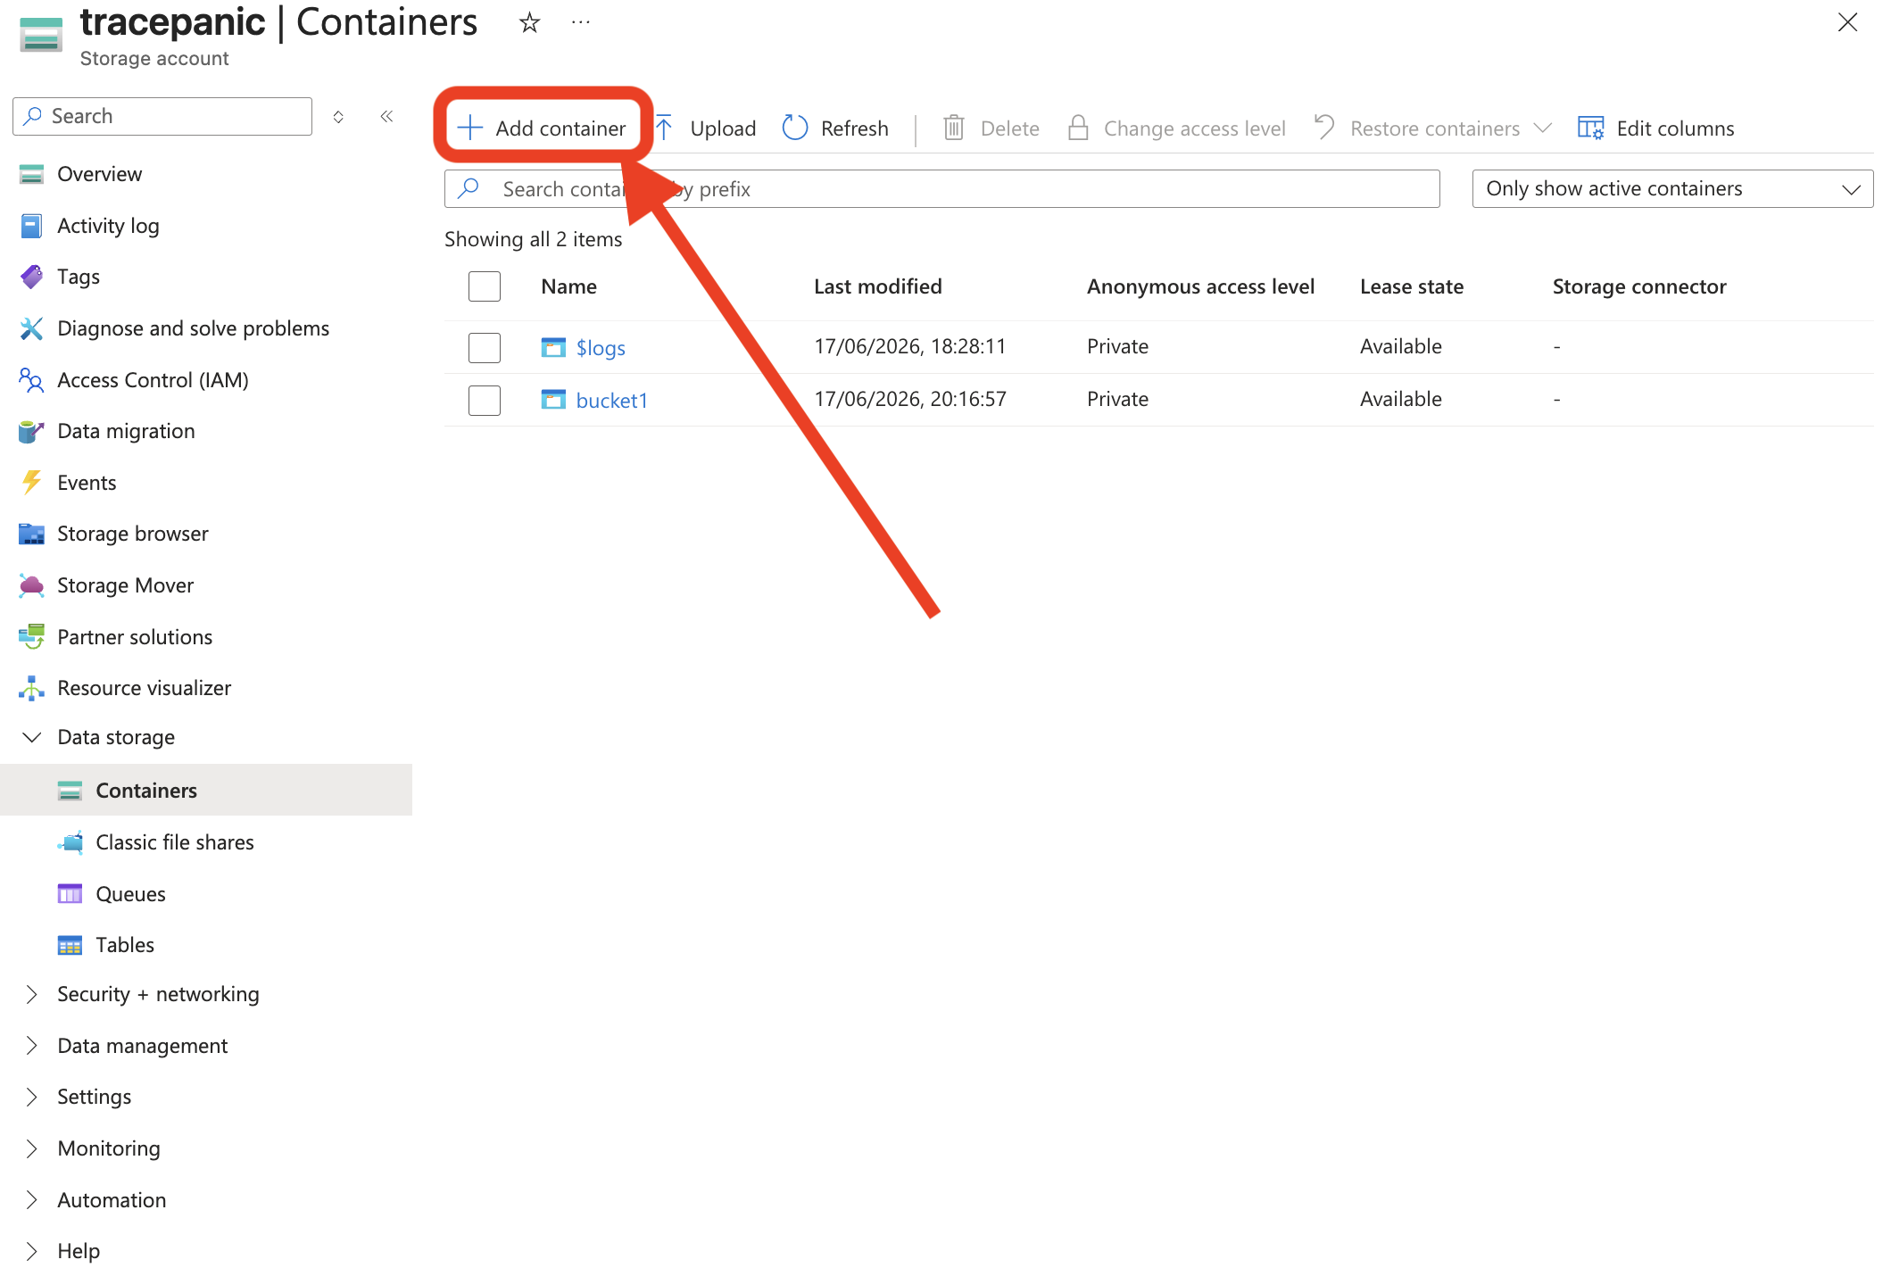Check the $logs row checkbox
Viewport: 1891px width, 1268px height.
[x=485, y=347]
